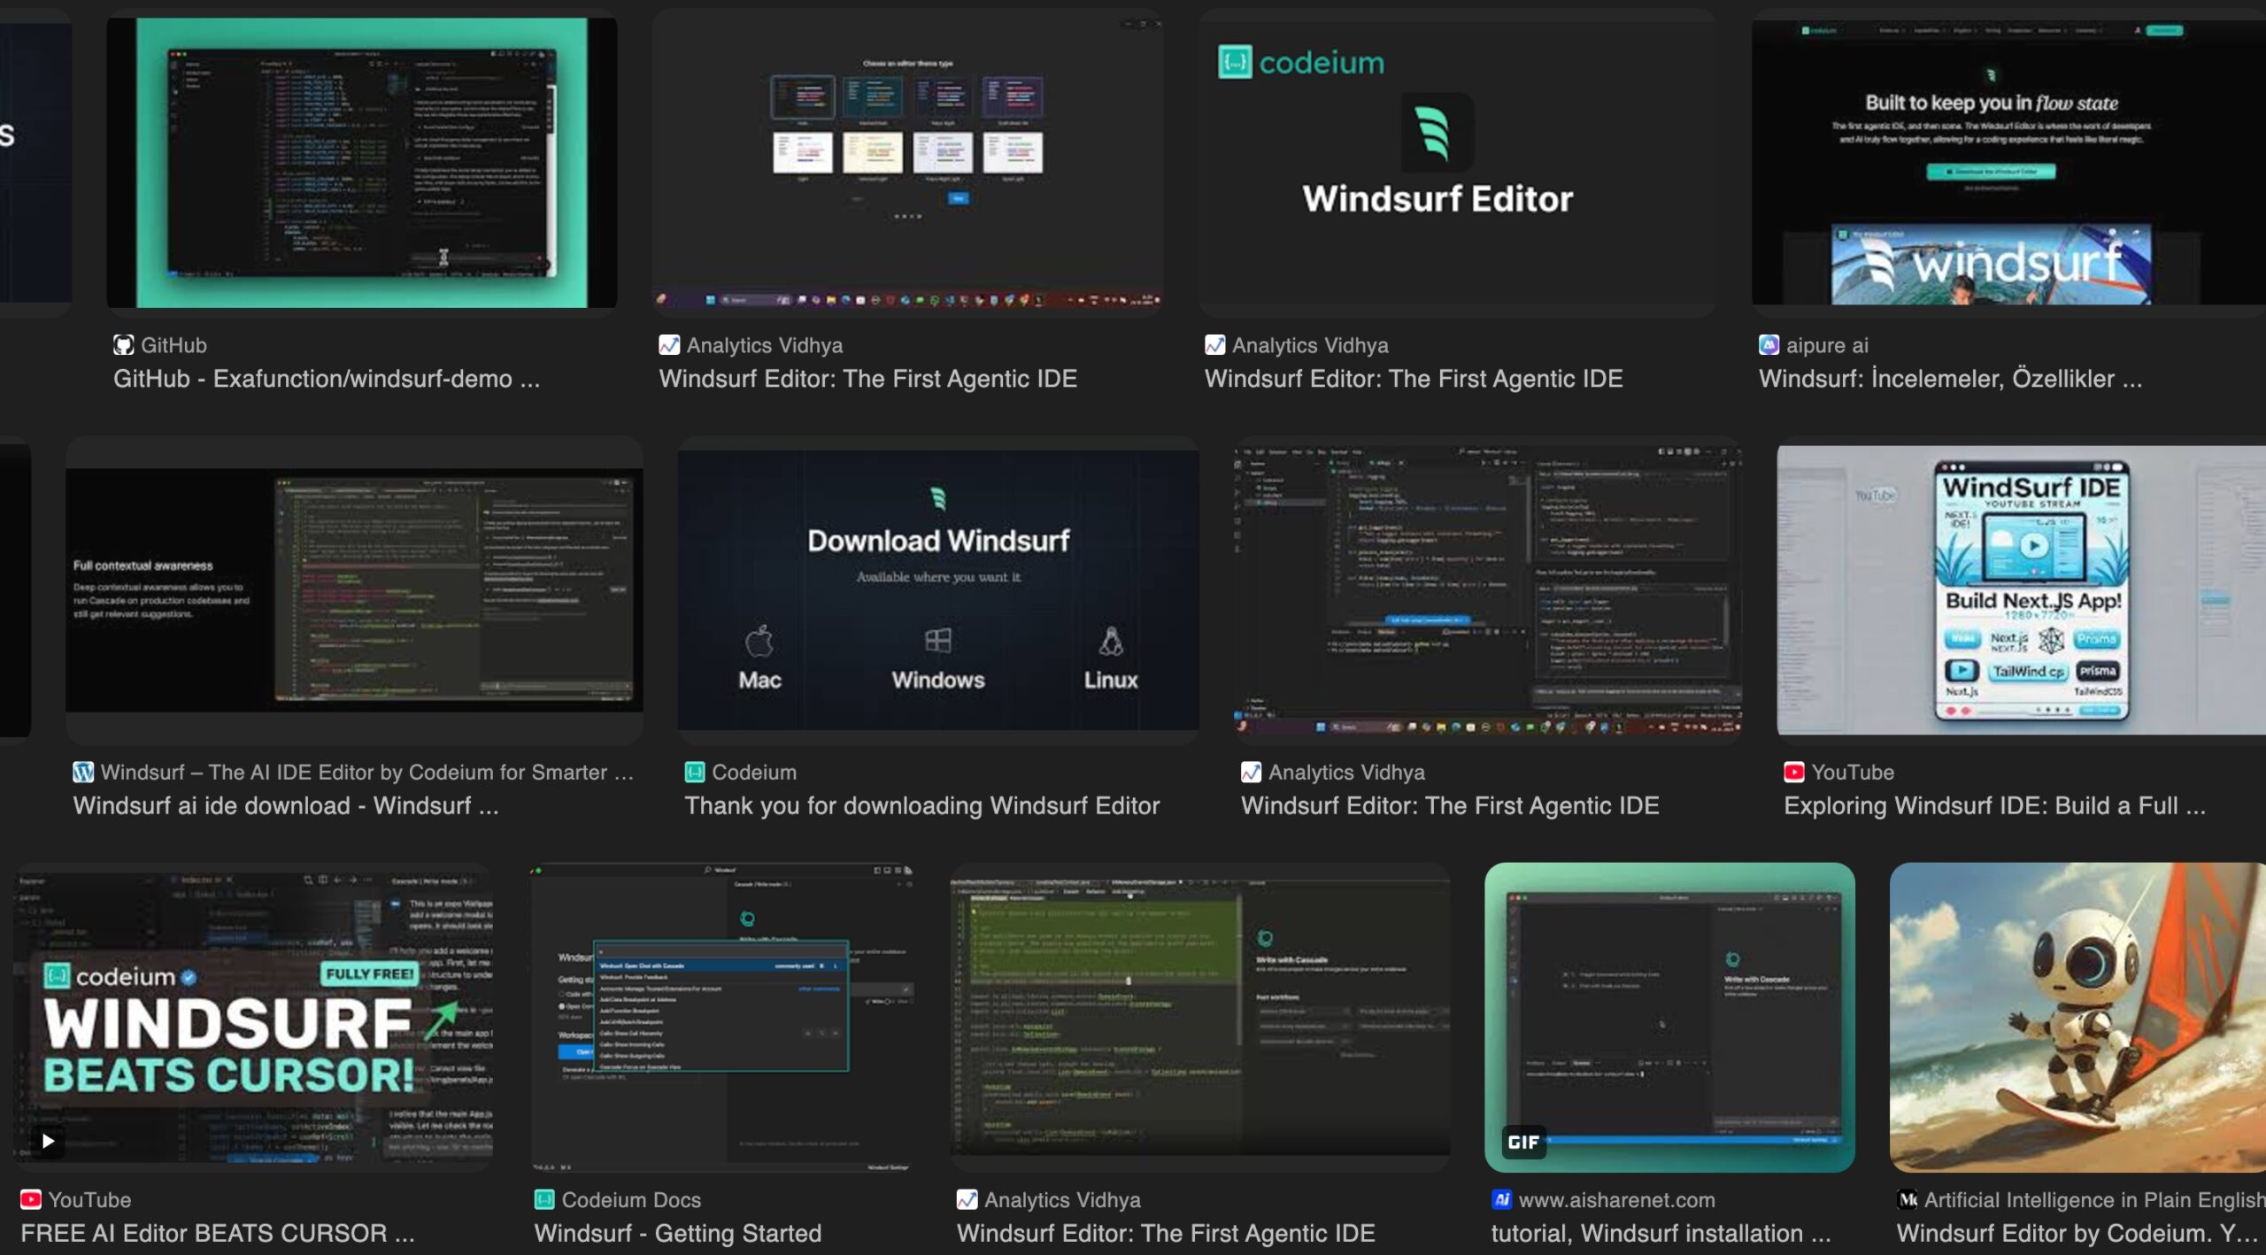Open 'Windsurf ai ide download - Windsurf ...' title

pyautogui.click(x=286, y=805)
